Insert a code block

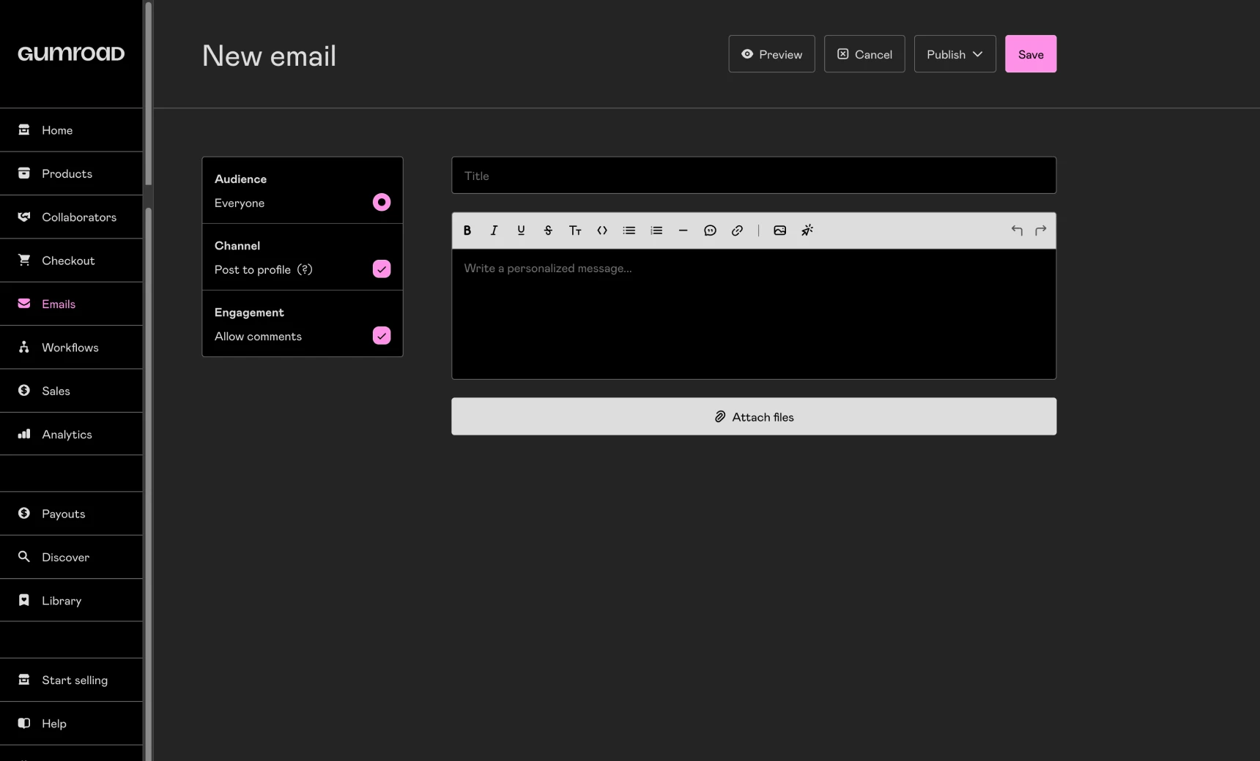point(602,230)
